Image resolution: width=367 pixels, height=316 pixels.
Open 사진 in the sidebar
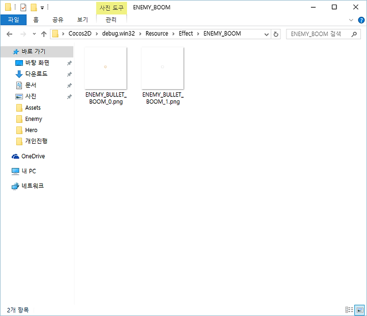point(31,96)
